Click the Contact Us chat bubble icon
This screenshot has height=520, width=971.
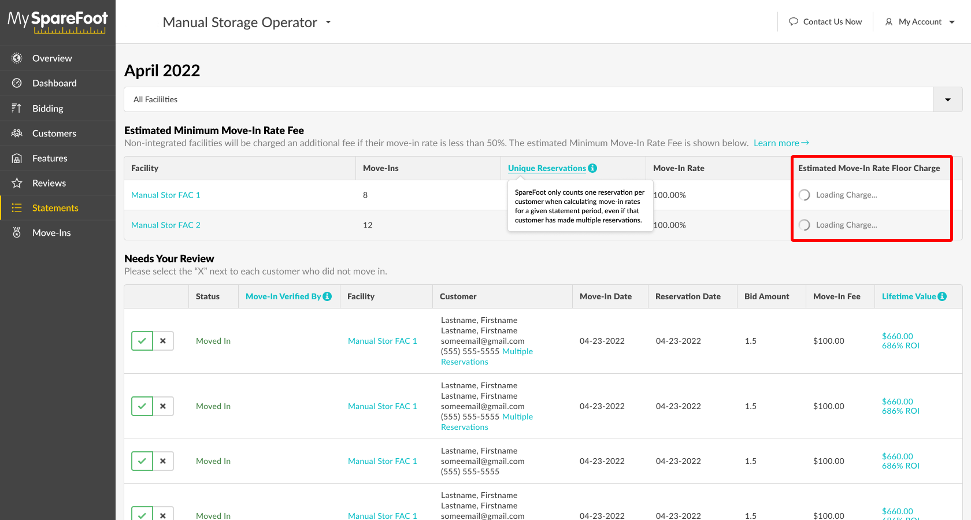point(794,21)
